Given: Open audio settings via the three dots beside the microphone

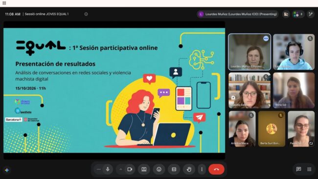Looking at the screenshot, I should tap(98, 169).
